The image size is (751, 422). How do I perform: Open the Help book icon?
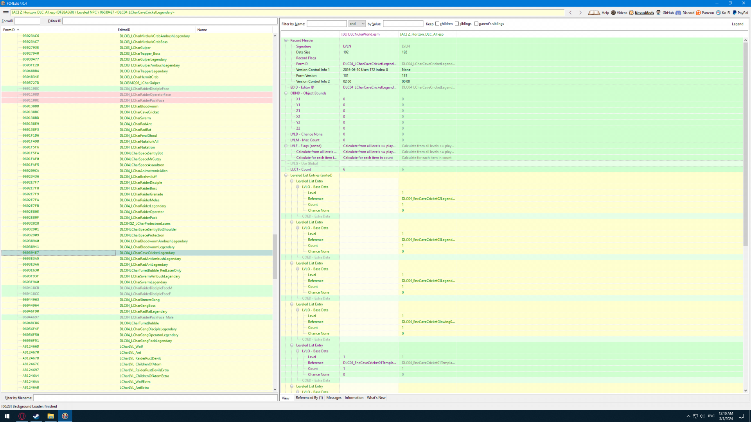coord(594,13)
